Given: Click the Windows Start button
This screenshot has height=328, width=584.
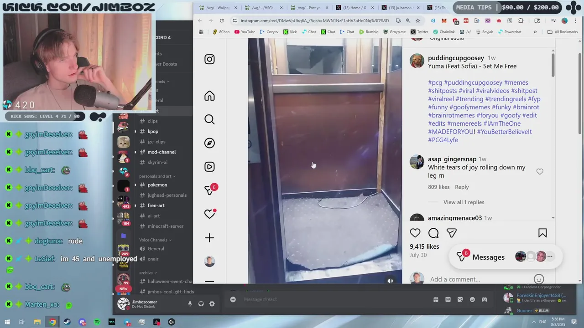Looking at the screenshot, I should point(7,322).
